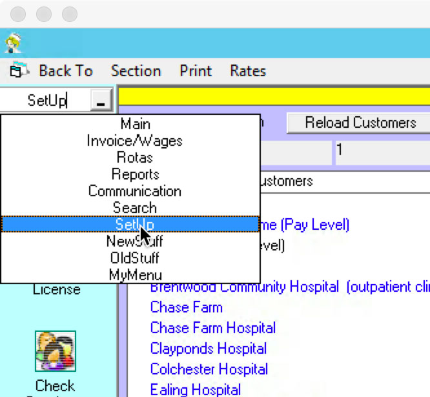Open the Print menu
This screenshot has width=430, height=397.
[196, 71]
